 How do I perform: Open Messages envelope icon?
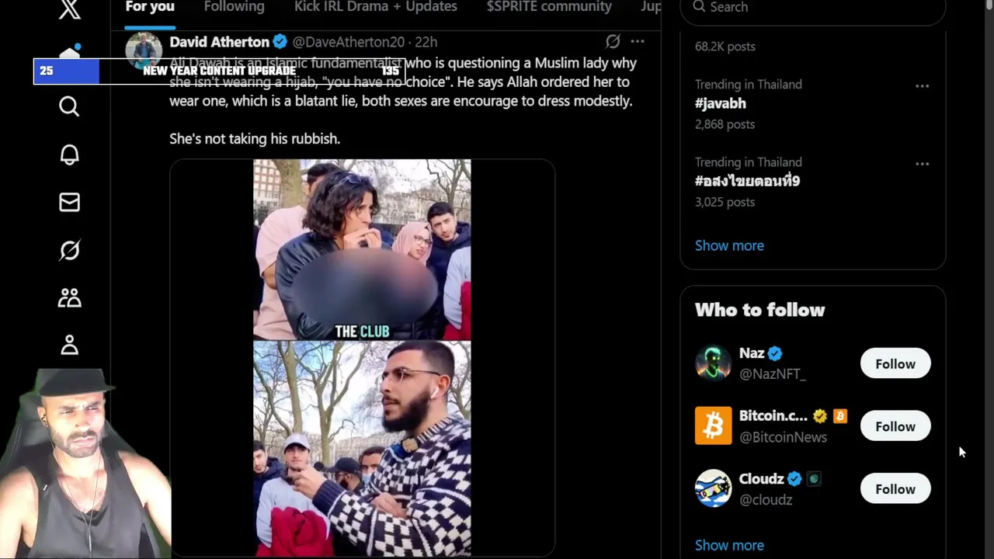coord(69,203)
